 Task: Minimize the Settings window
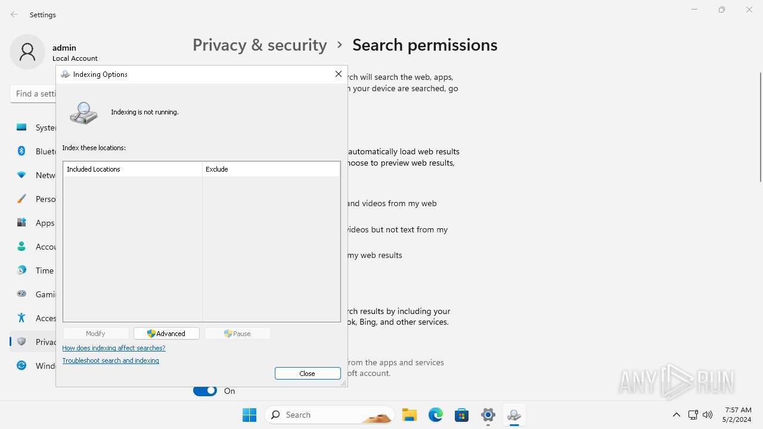(694, 10)
